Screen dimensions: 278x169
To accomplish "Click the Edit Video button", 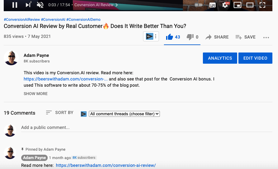I will (255, 58).
